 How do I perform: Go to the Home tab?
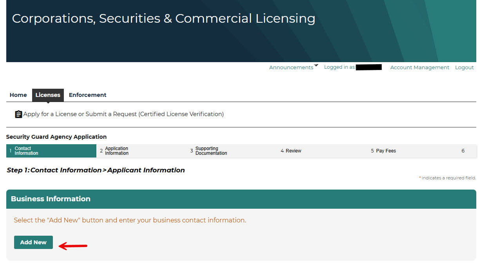pyautogui.click(x=18, y=95)
